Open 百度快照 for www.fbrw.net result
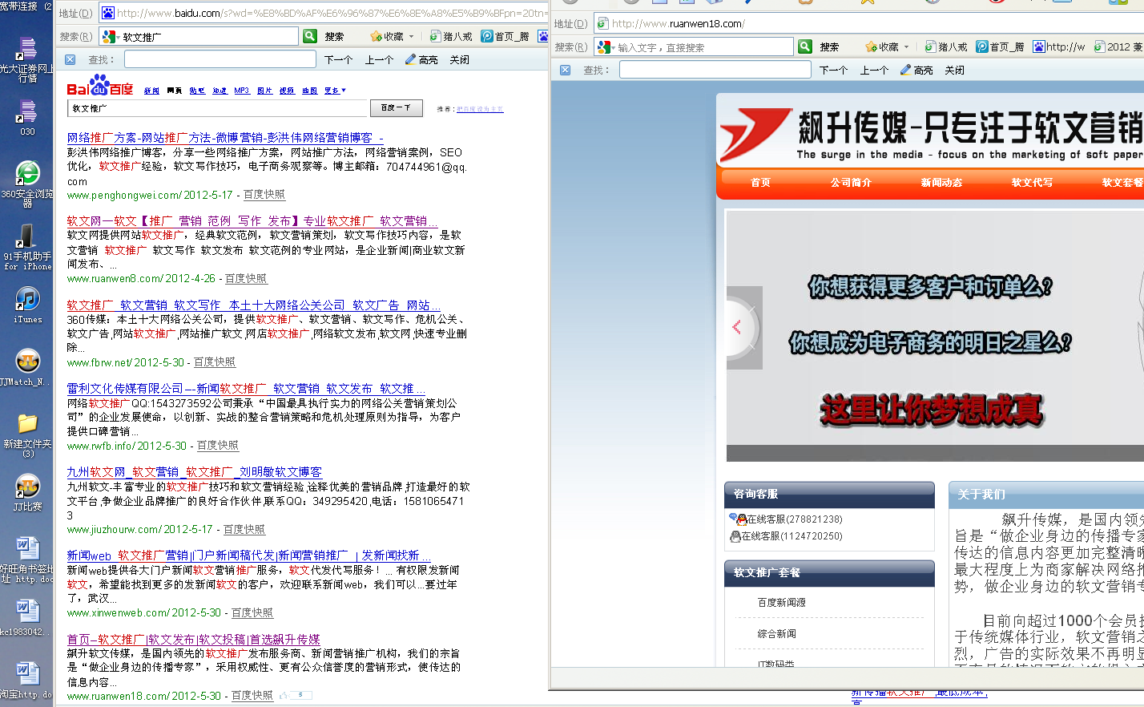The image size is (1144, 707). (215, 362)
